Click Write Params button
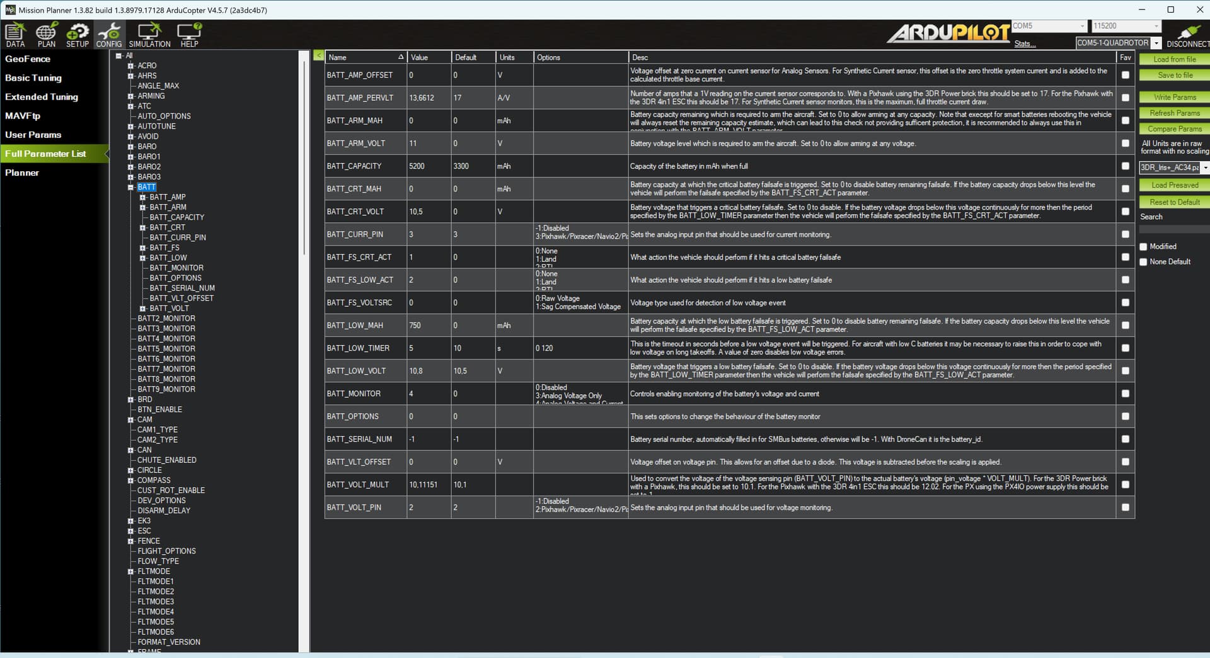This screenshot has height=658, width=1210. 1174,97
